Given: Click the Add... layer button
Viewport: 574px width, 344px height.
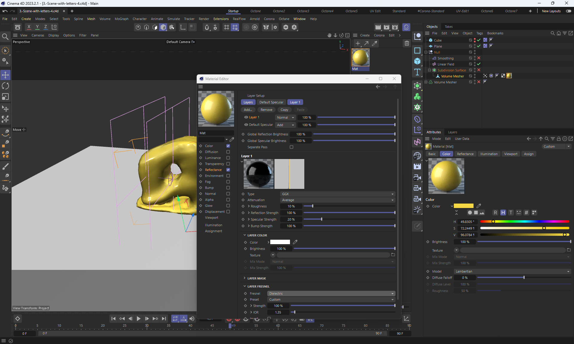Looking at the screenshot, I should tap(248, 110).
